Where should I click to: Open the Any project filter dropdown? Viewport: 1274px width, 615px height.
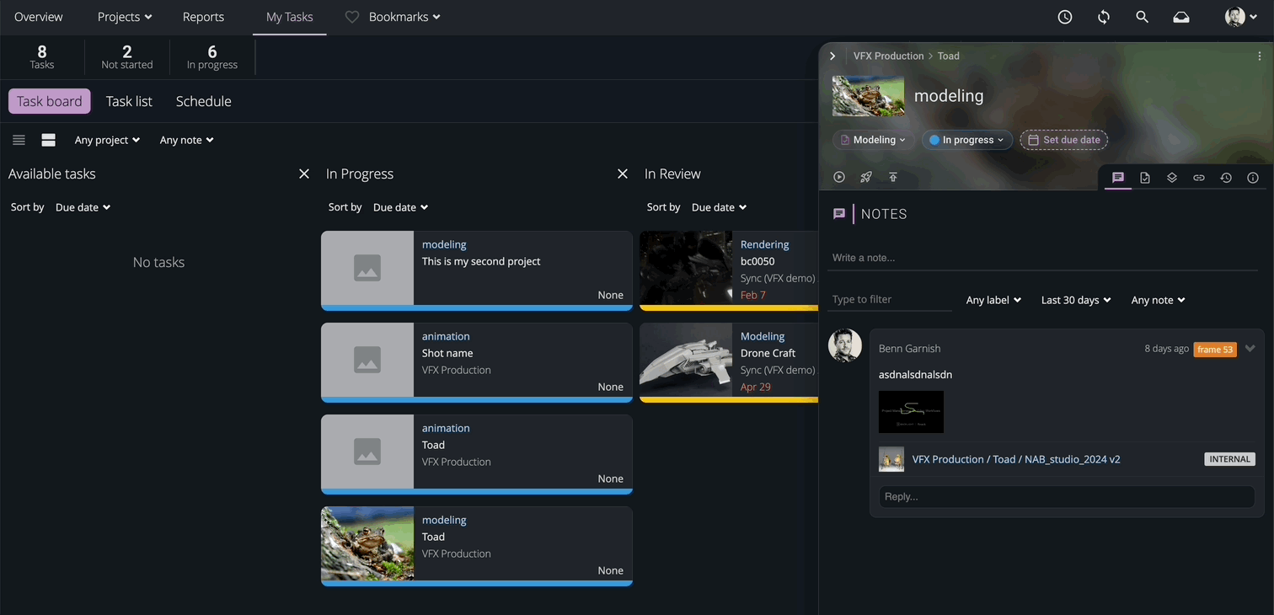[106, 140]
